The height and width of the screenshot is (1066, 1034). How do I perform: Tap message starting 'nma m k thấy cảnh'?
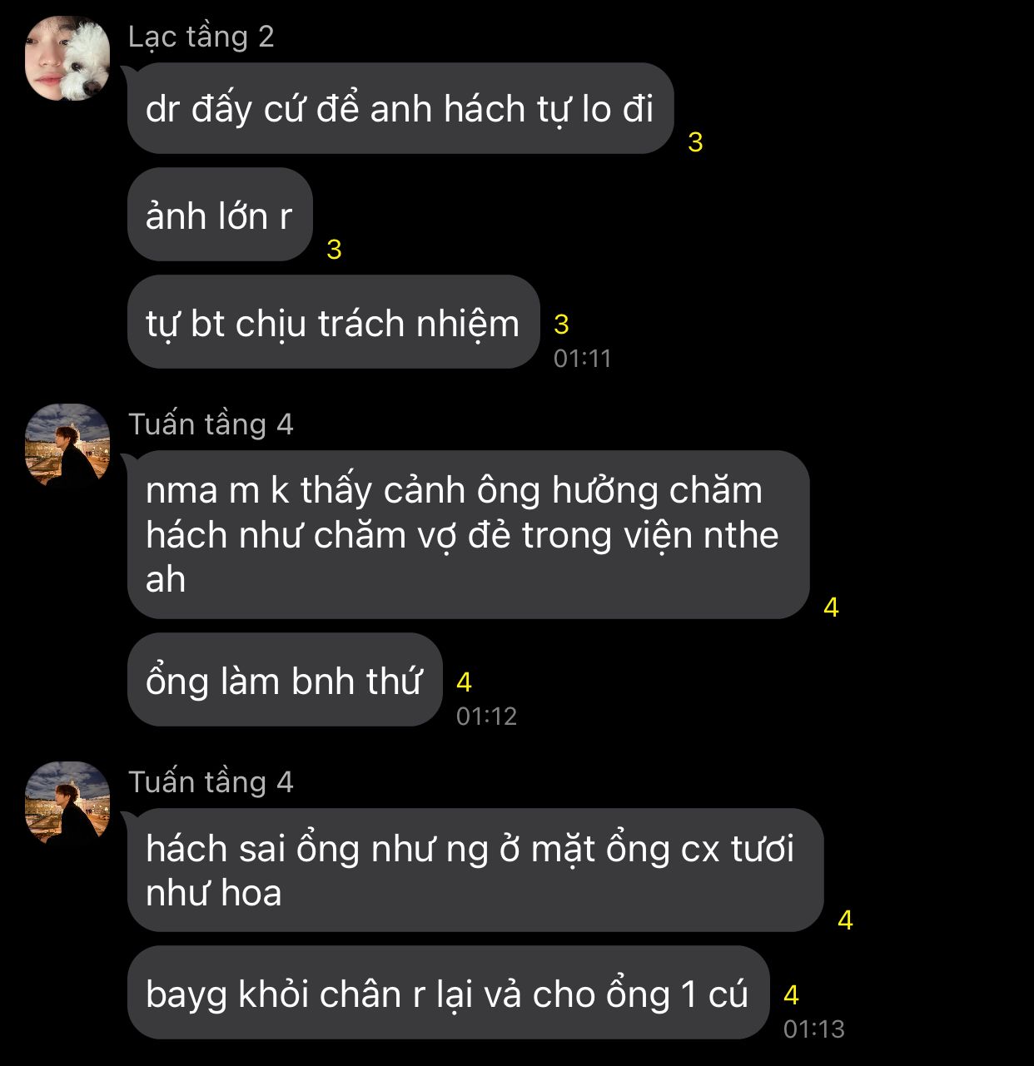(x=468, y=534)
